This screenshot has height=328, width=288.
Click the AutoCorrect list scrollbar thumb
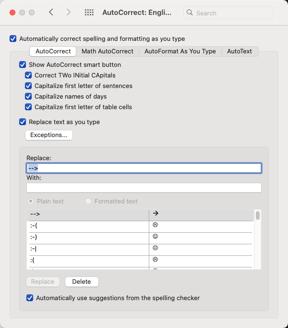258,215
